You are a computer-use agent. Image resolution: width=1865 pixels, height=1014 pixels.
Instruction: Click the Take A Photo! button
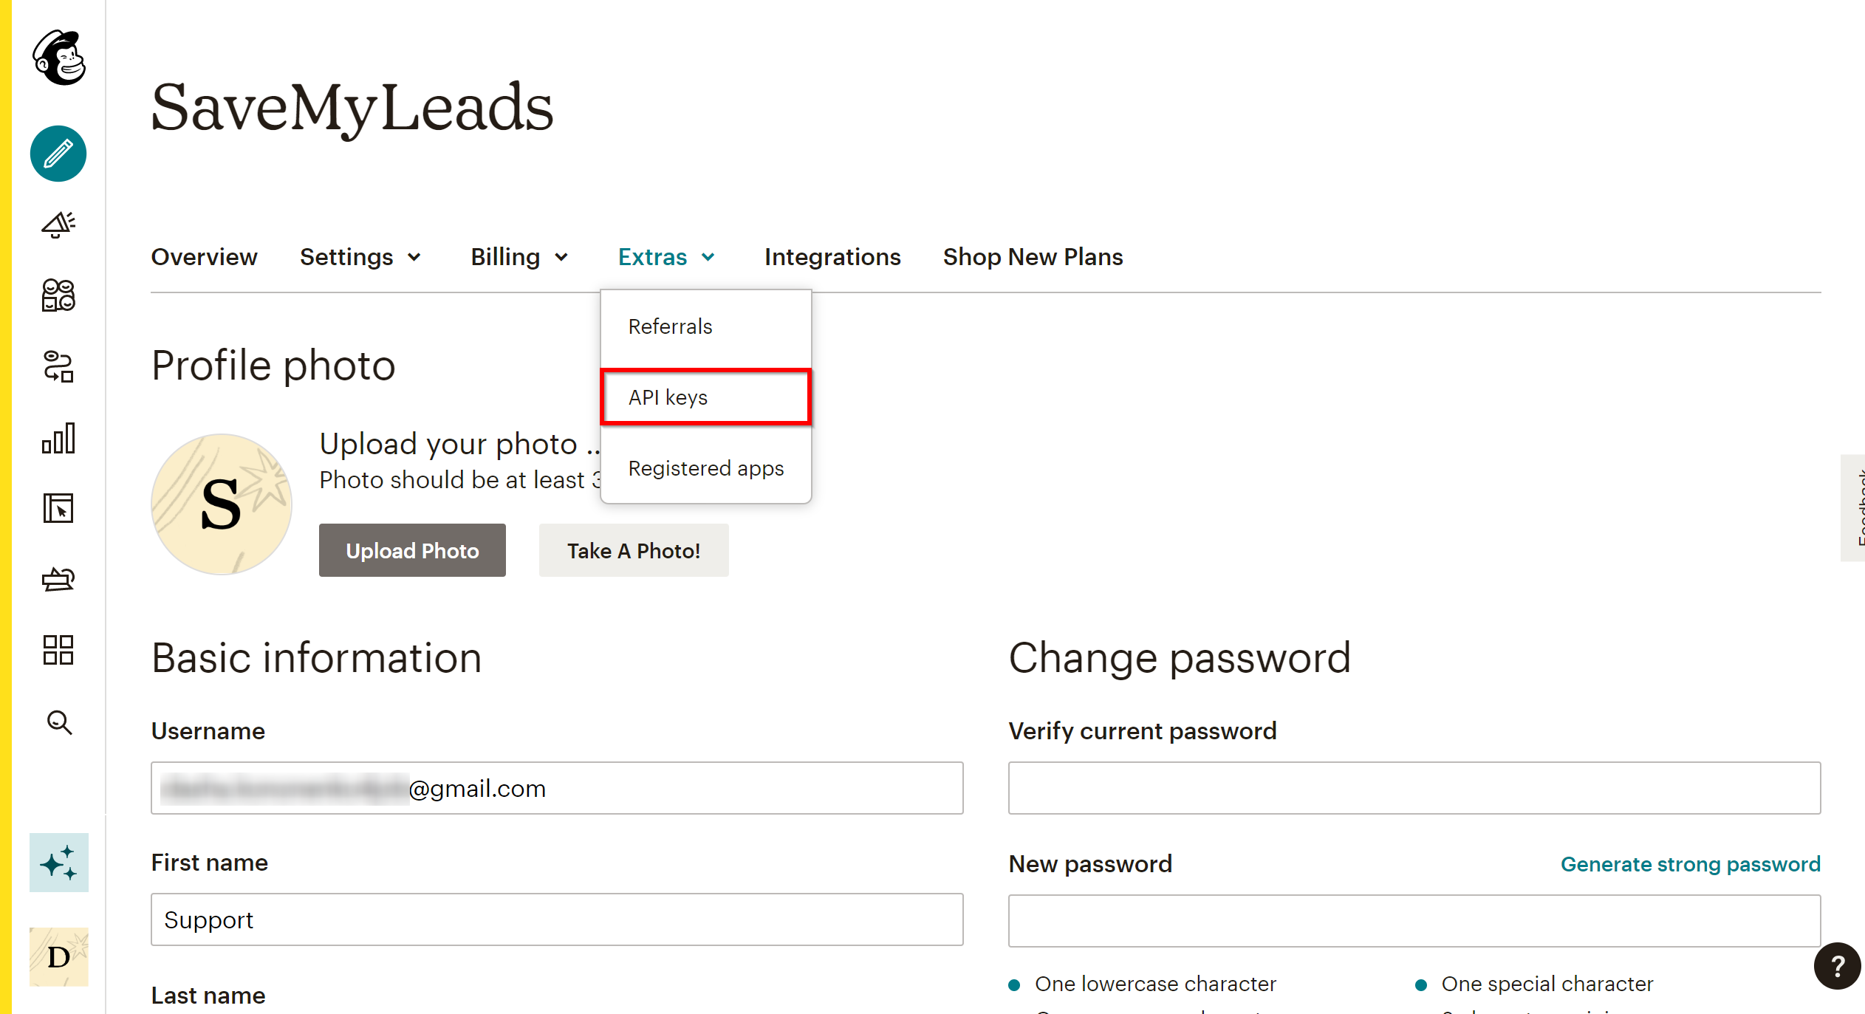click(634, 550)
